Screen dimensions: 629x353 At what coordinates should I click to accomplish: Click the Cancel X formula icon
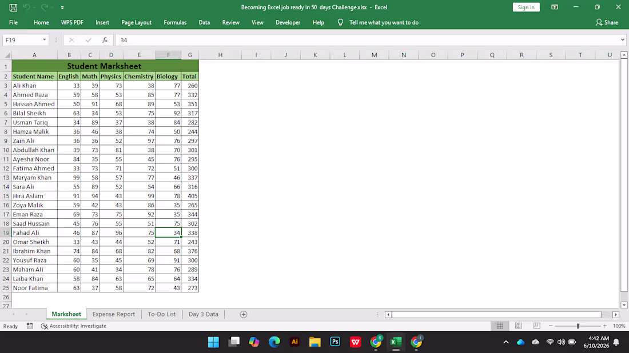[71, 40]
